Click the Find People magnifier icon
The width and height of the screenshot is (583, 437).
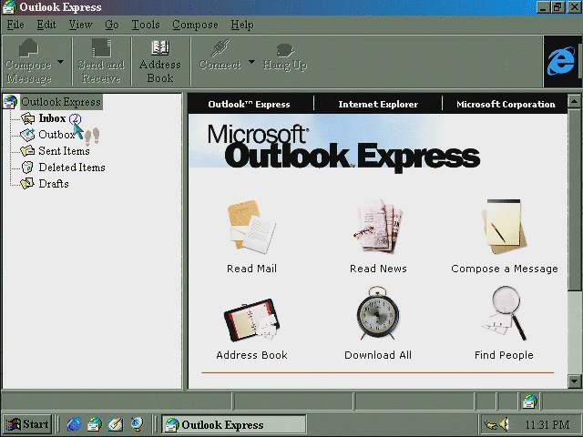505,313
